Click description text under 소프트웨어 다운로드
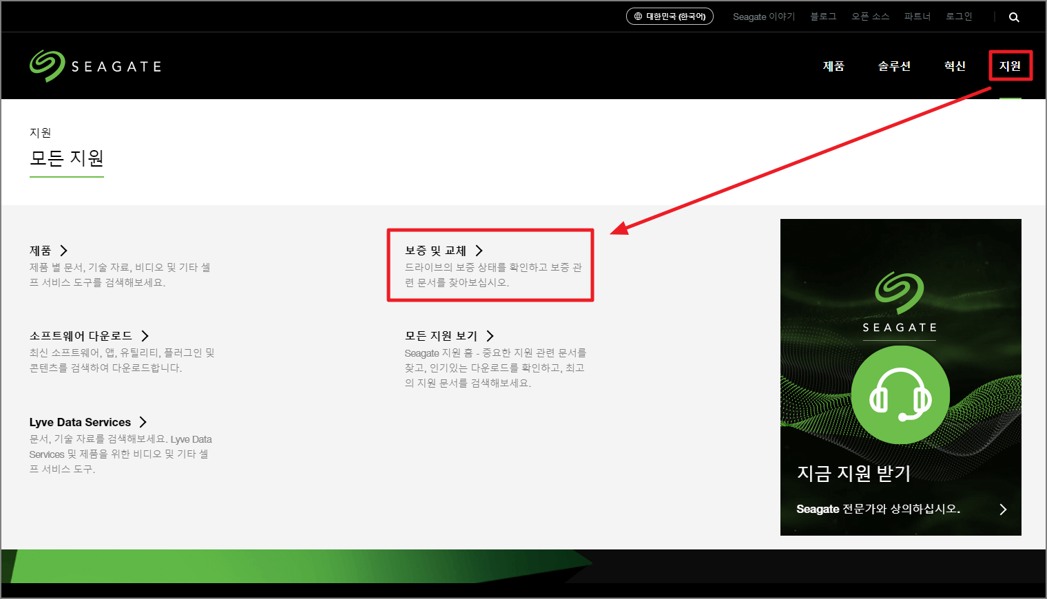 (x=122, y=360)
